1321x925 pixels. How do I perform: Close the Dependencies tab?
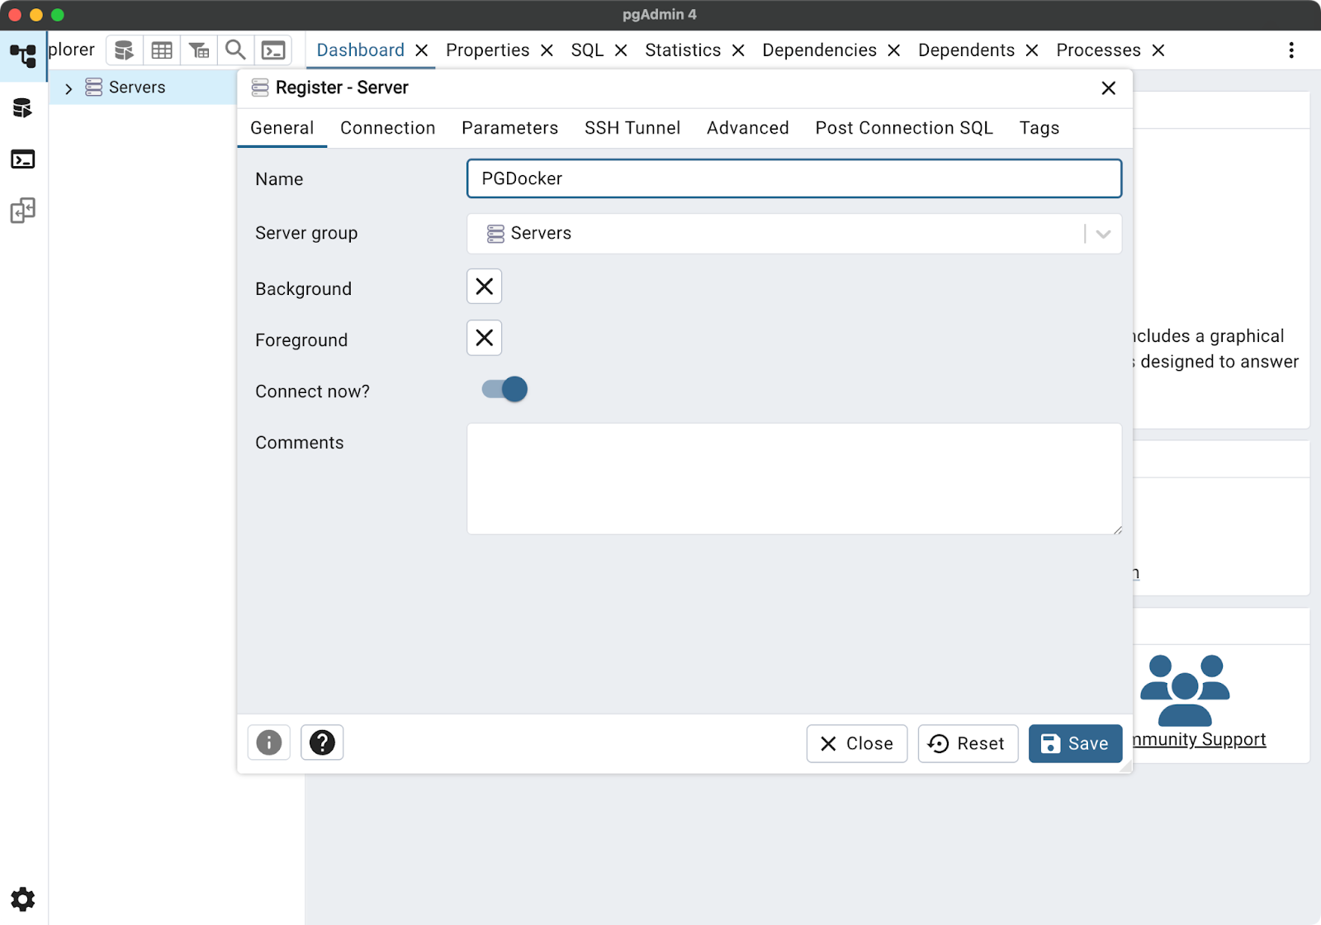893,50
